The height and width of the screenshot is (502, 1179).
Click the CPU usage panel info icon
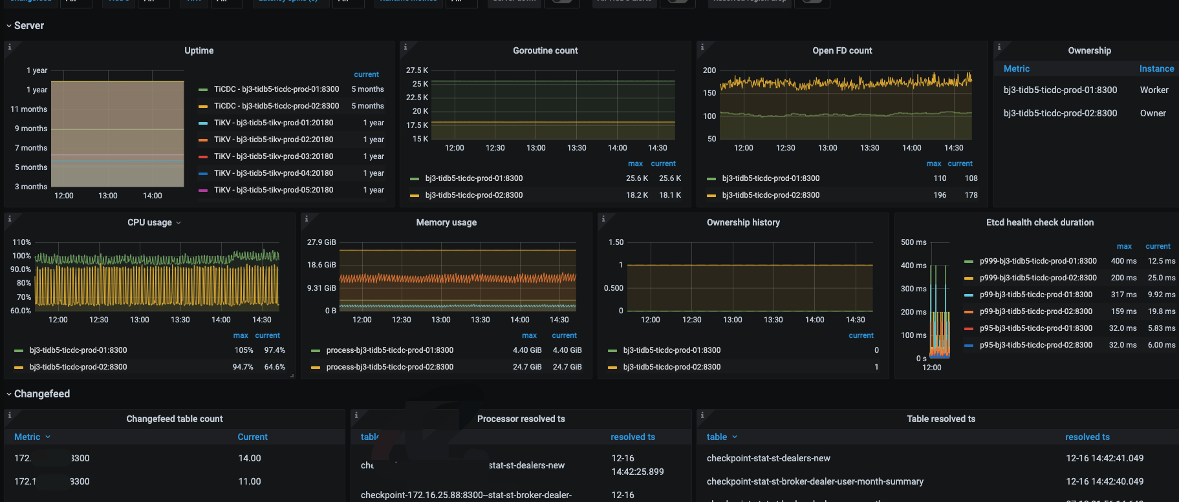10,218
